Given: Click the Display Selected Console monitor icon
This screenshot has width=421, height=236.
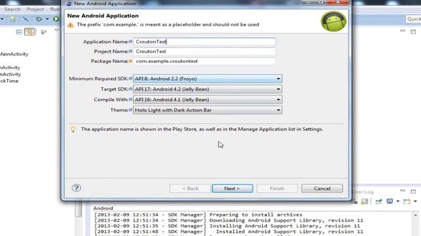Looking at the screenshot, I should pos(389,201).
